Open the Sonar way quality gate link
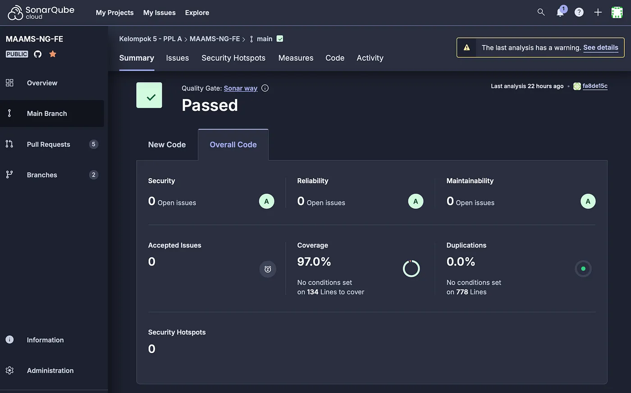This screenshot has width=631, height=393. (241, 88)
